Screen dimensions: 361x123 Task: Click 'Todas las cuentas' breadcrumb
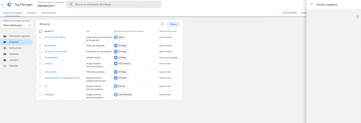coord(46,2)
